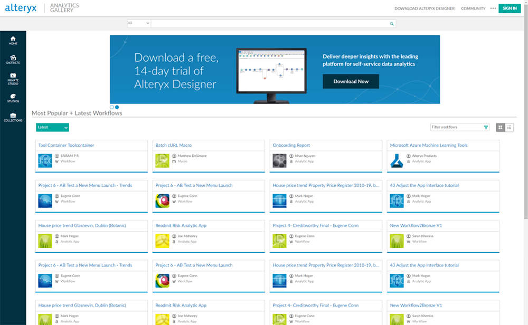Switch workflows to list view
Screen dimensions: 528x325
click(509, 127)
